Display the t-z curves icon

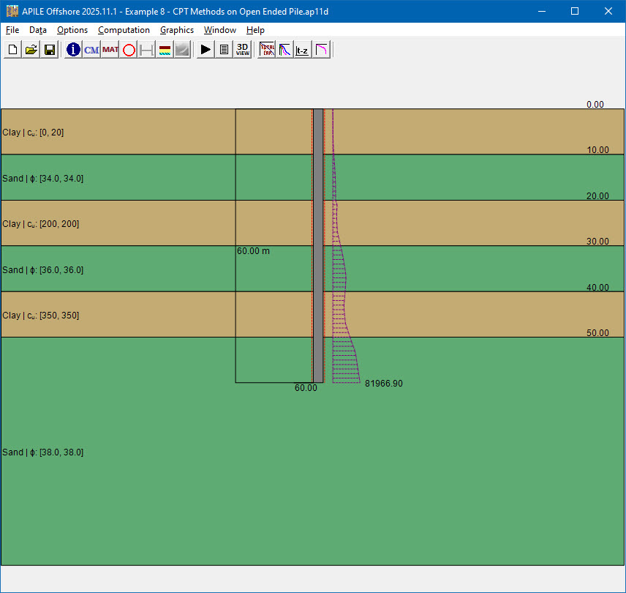(303, 50)
